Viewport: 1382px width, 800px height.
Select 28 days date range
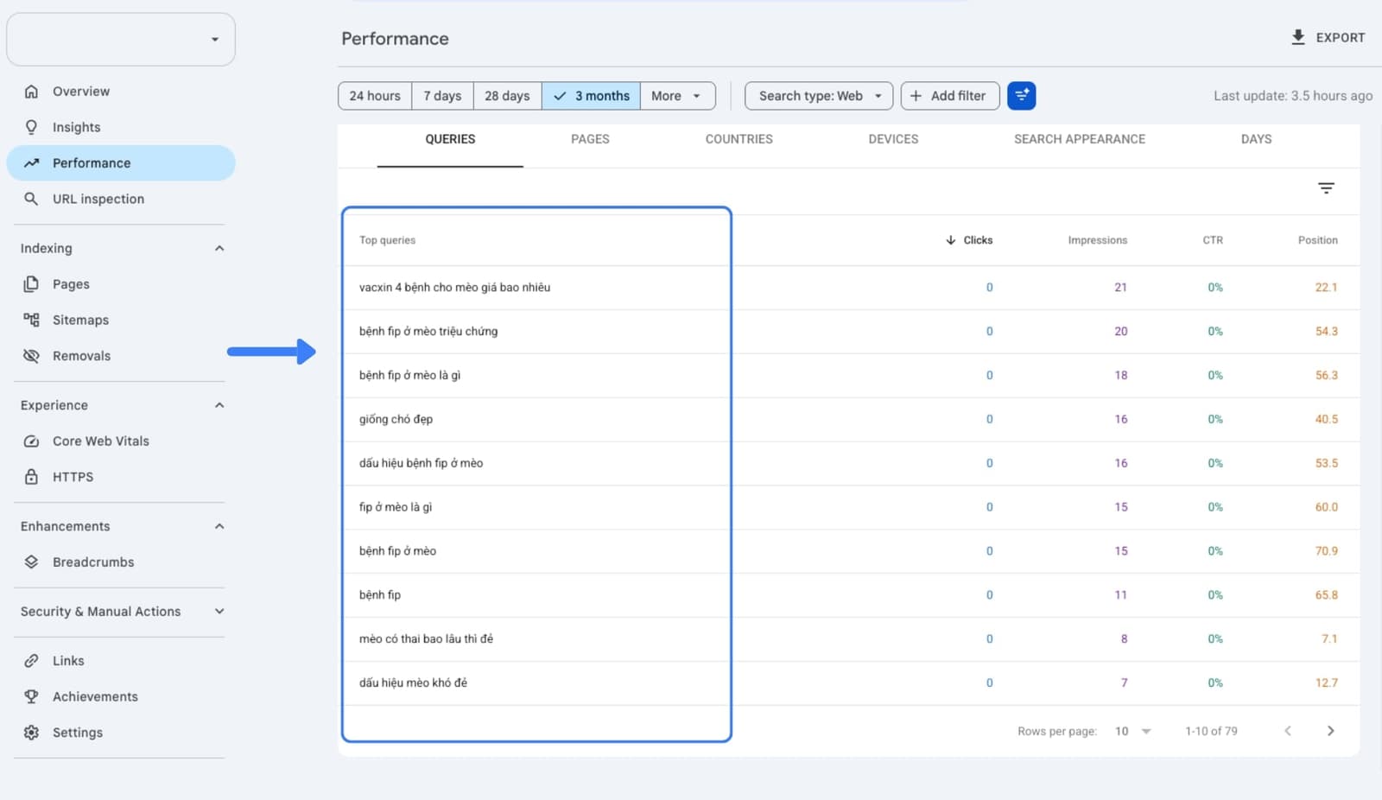click(507, 96)
